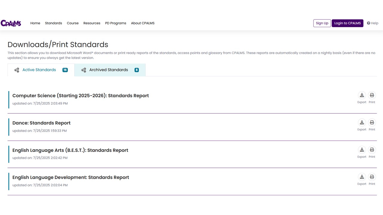Print the Computer Science standards report
Image resolution: width=383 pixels, height=215 pixels.
pyautogui.click(x=372, y=95)
